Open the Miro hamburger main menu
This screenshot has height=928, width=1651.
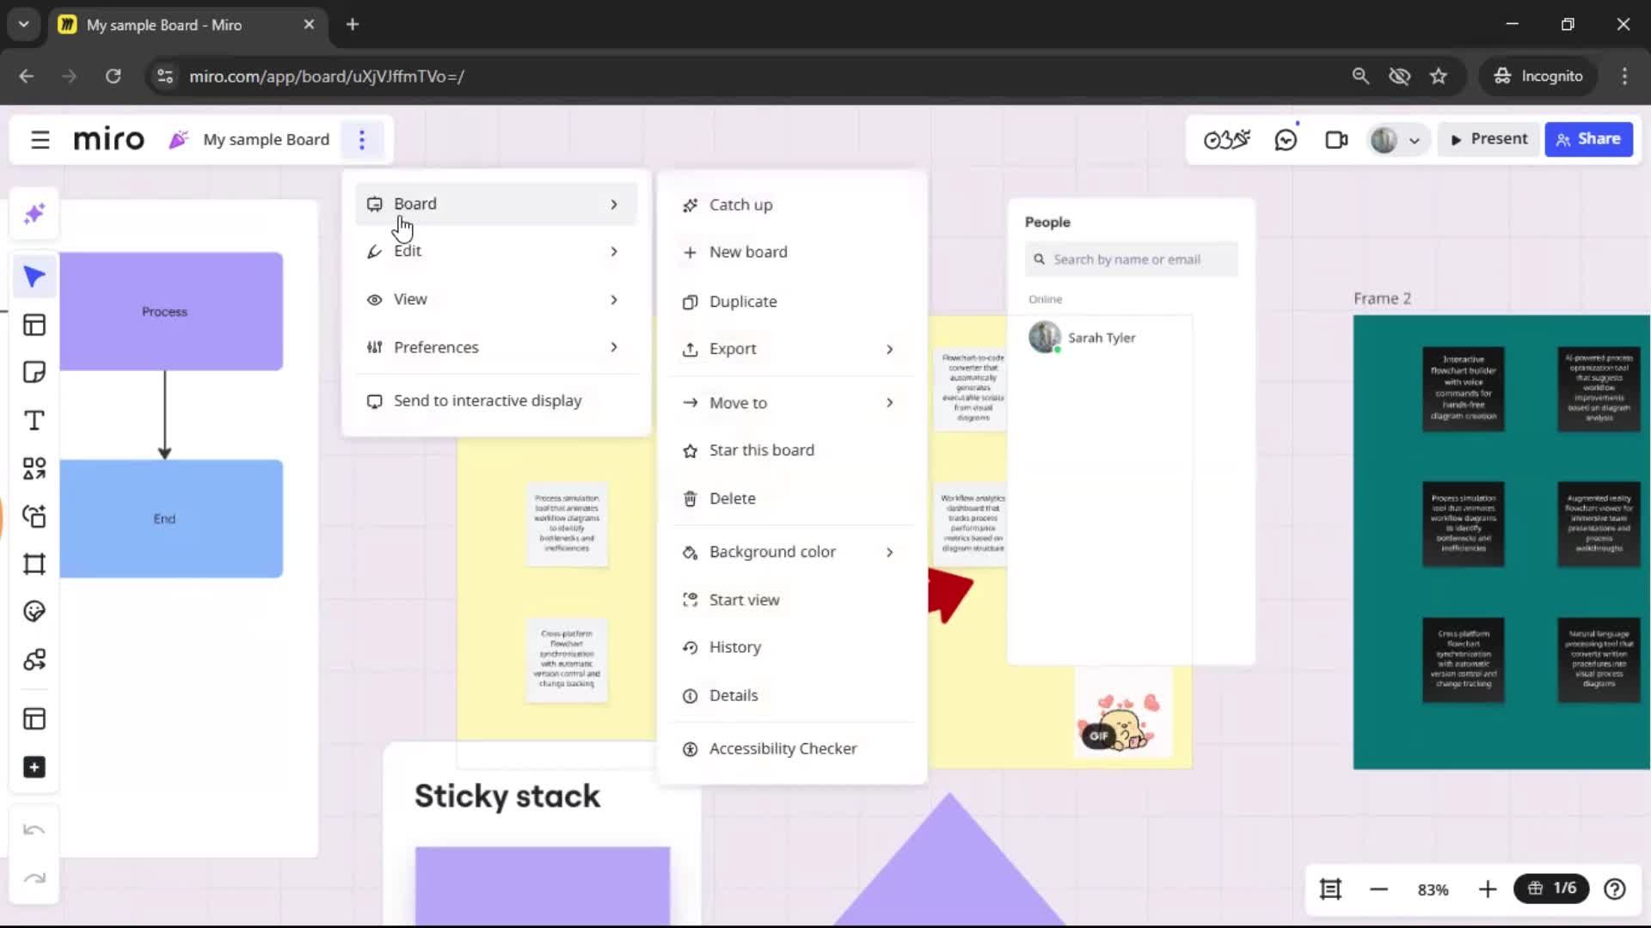point(40,139)
